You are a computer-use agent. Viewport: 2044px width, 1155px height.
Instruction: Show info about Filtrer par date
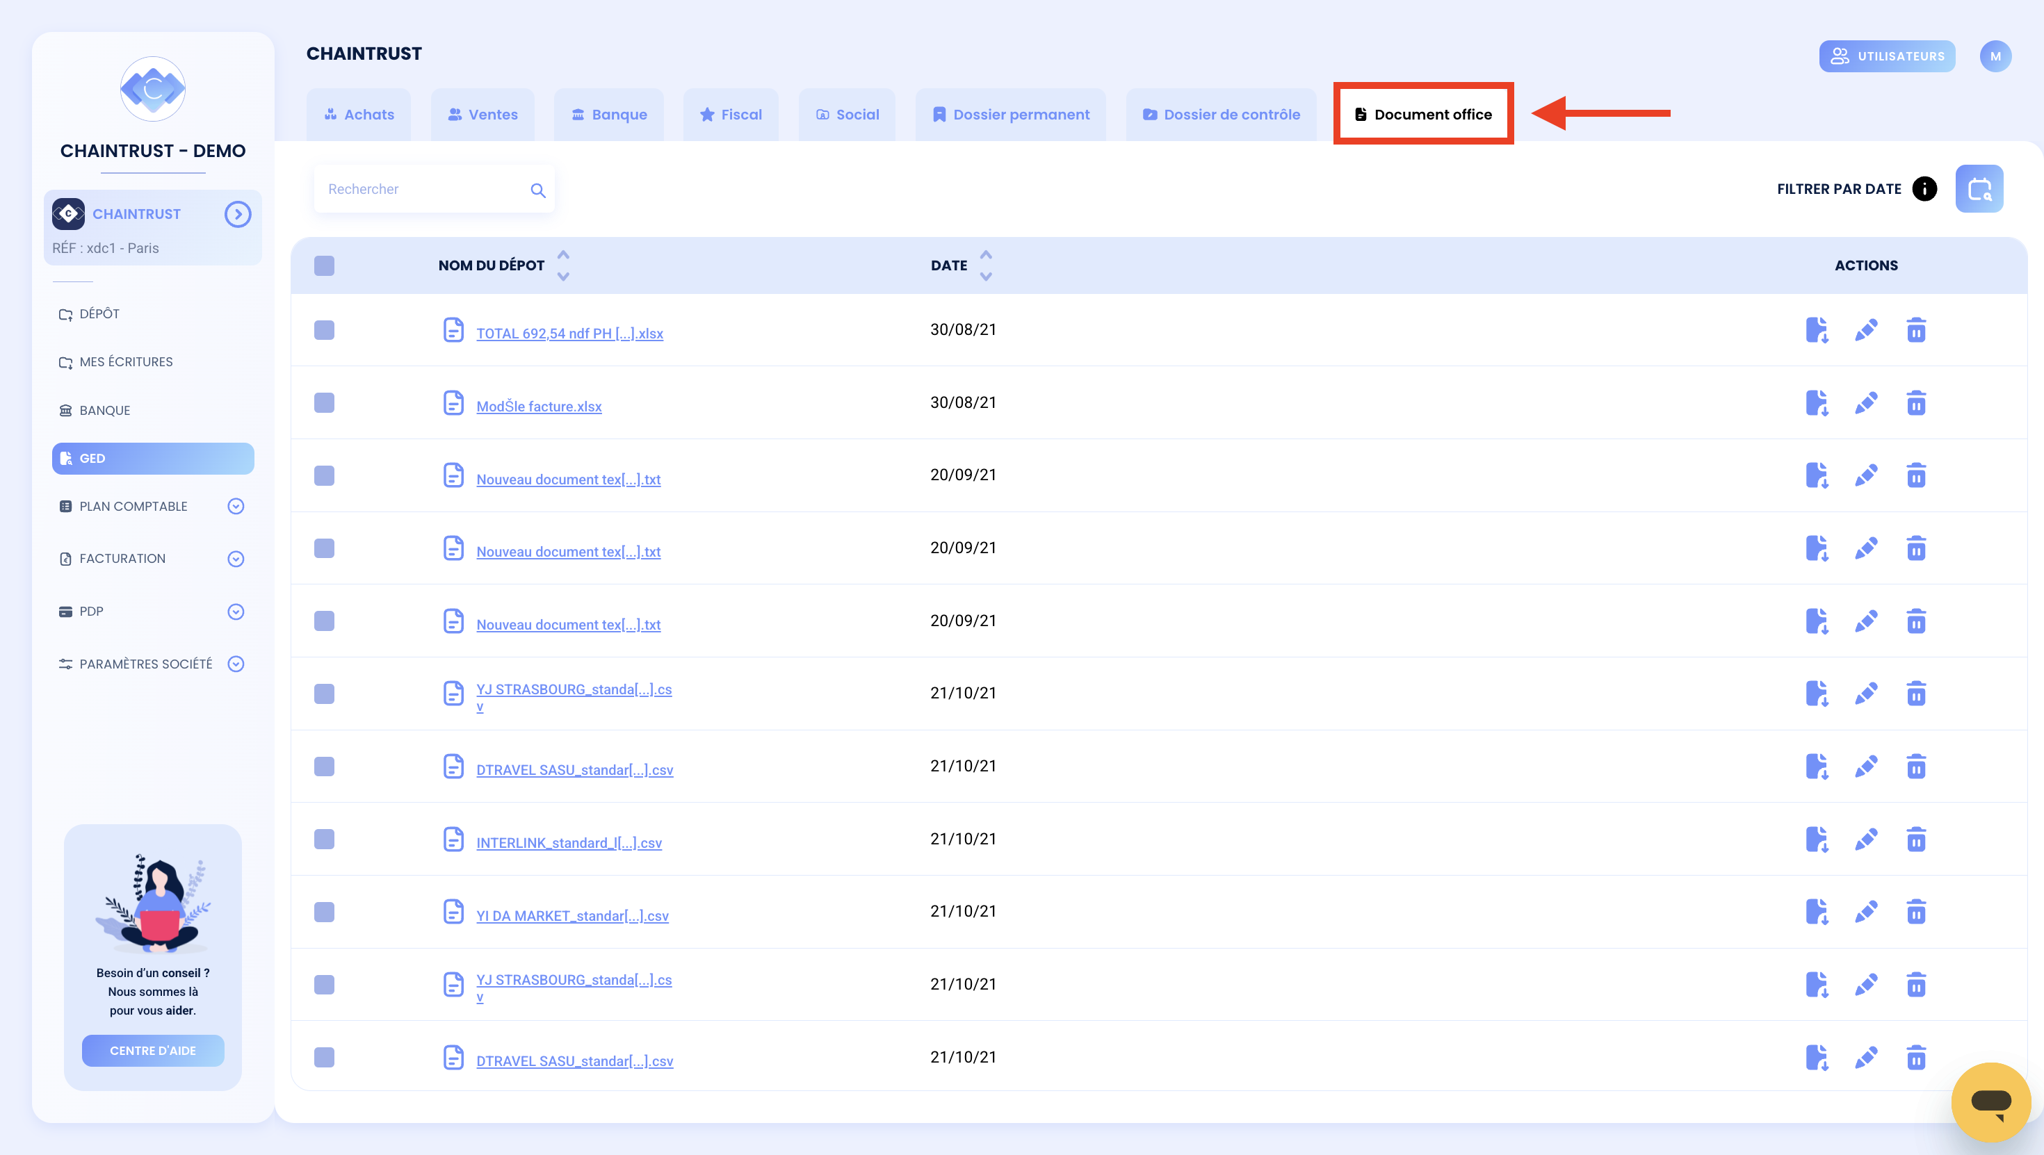pos(1924,189)
